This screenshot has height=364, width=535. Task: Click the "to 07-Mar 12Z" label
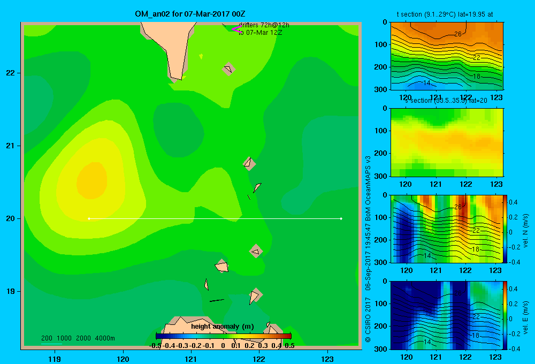click(261, 33)
